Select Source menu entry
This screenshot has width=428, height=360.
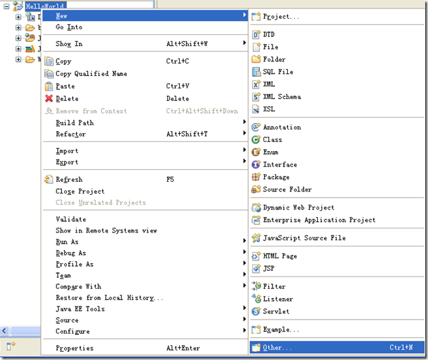point(145,320)
